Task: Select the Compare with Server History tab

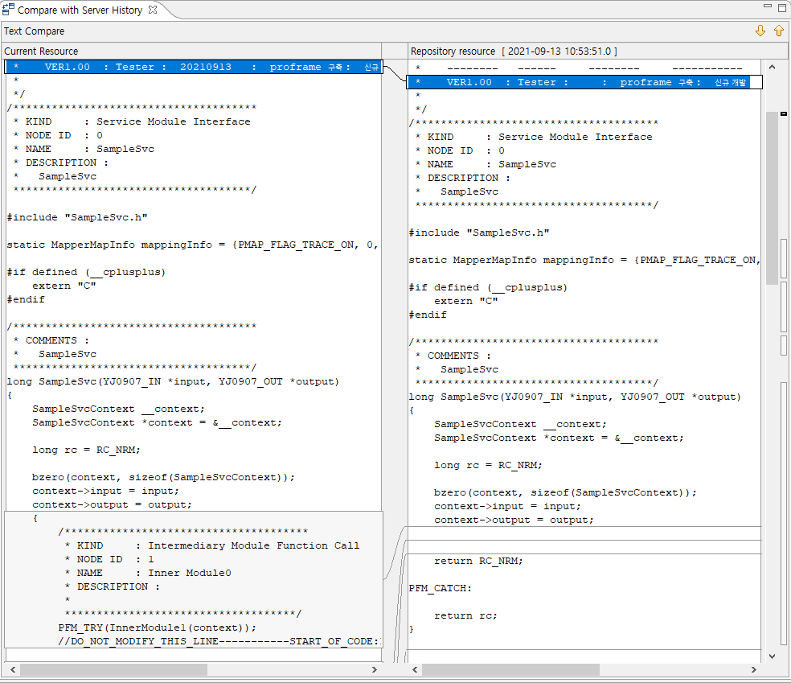Action: tap(79, 10)
